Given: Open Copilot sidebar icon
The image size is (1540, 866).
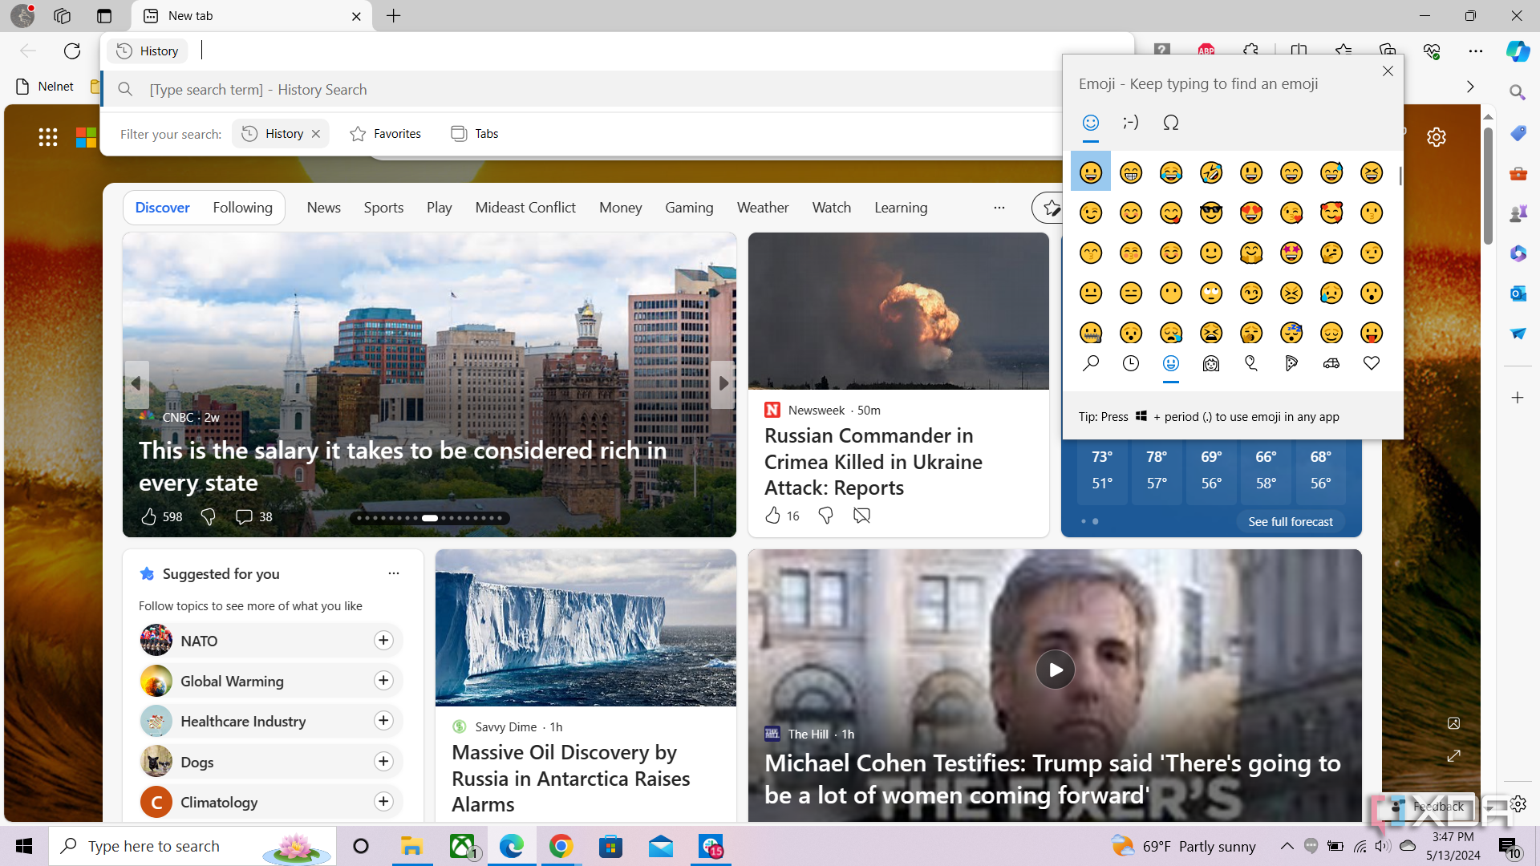Looking at the screenshot, I should pos(1518,51).
